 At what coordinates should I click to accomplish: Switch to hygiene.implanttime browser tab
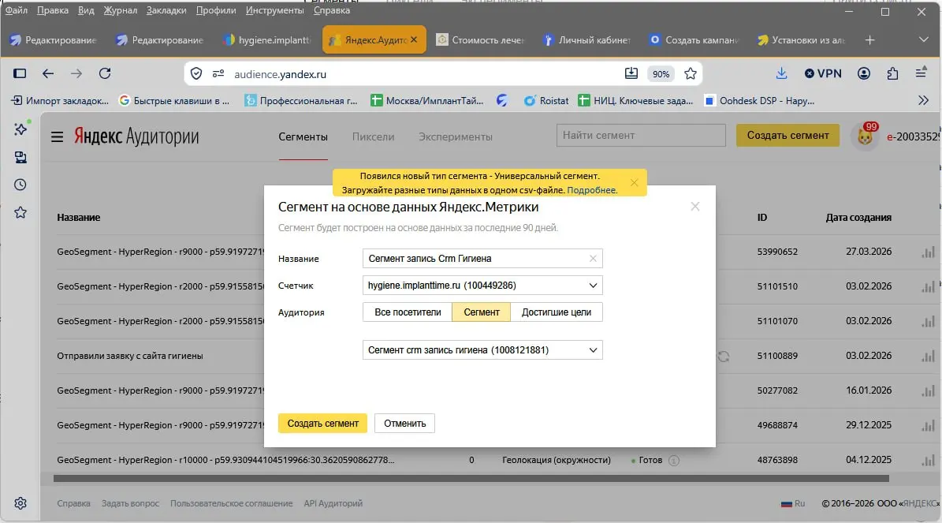pos(267,39)
